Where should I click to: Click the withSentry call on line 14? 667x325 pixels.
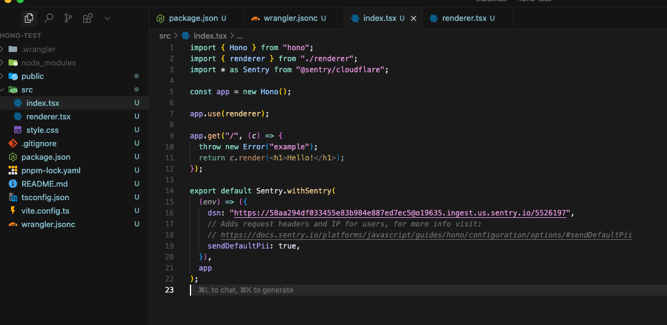[309, 191]
